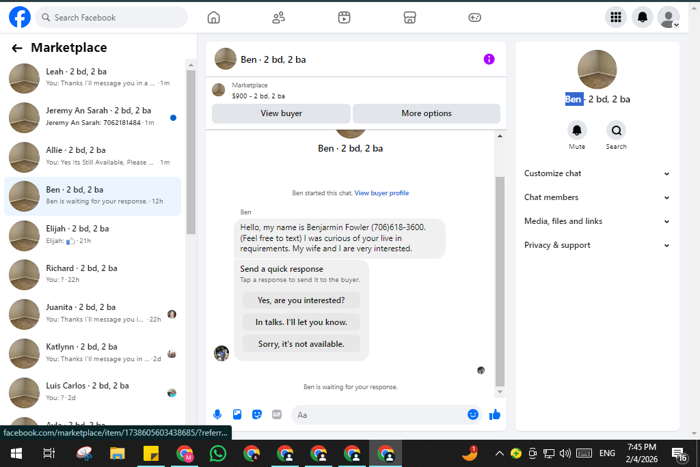Attach a photo using the image icon
The height and width of the screenshot is (467, 700).
[237, 415]
